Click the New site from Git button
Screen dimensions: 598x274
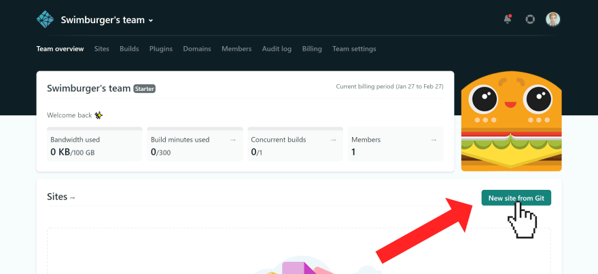pos(516,198)
